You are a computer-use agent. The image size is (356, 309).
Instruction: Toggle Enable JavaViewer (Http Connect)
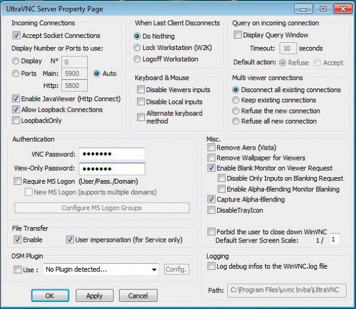click(x=15, y=99)
